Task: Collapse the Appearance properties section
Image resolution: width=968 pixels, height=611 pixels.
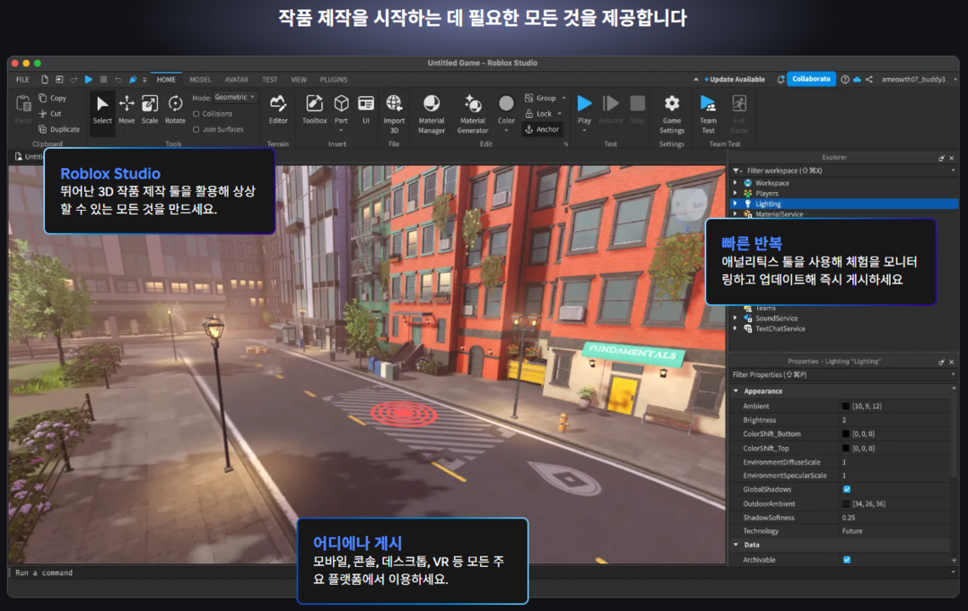Action: point(736,390)
